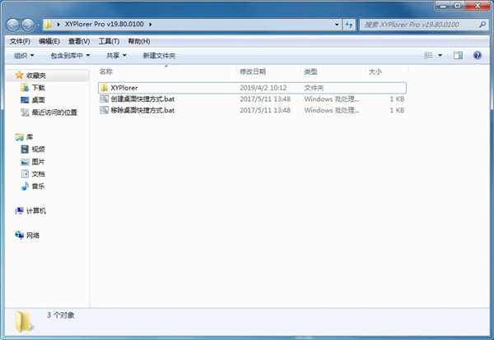Open the view options dropdown arrow
Image resolution: width=494 pixels, height=340 pixels.
click(440, 55)
